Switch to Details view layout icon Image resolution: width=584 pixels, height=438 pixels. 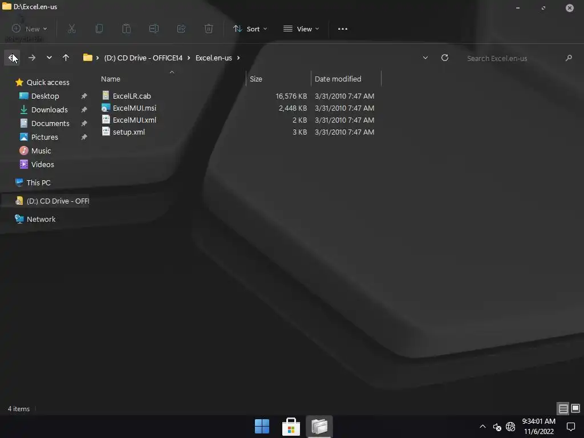[x=563, y=408]
